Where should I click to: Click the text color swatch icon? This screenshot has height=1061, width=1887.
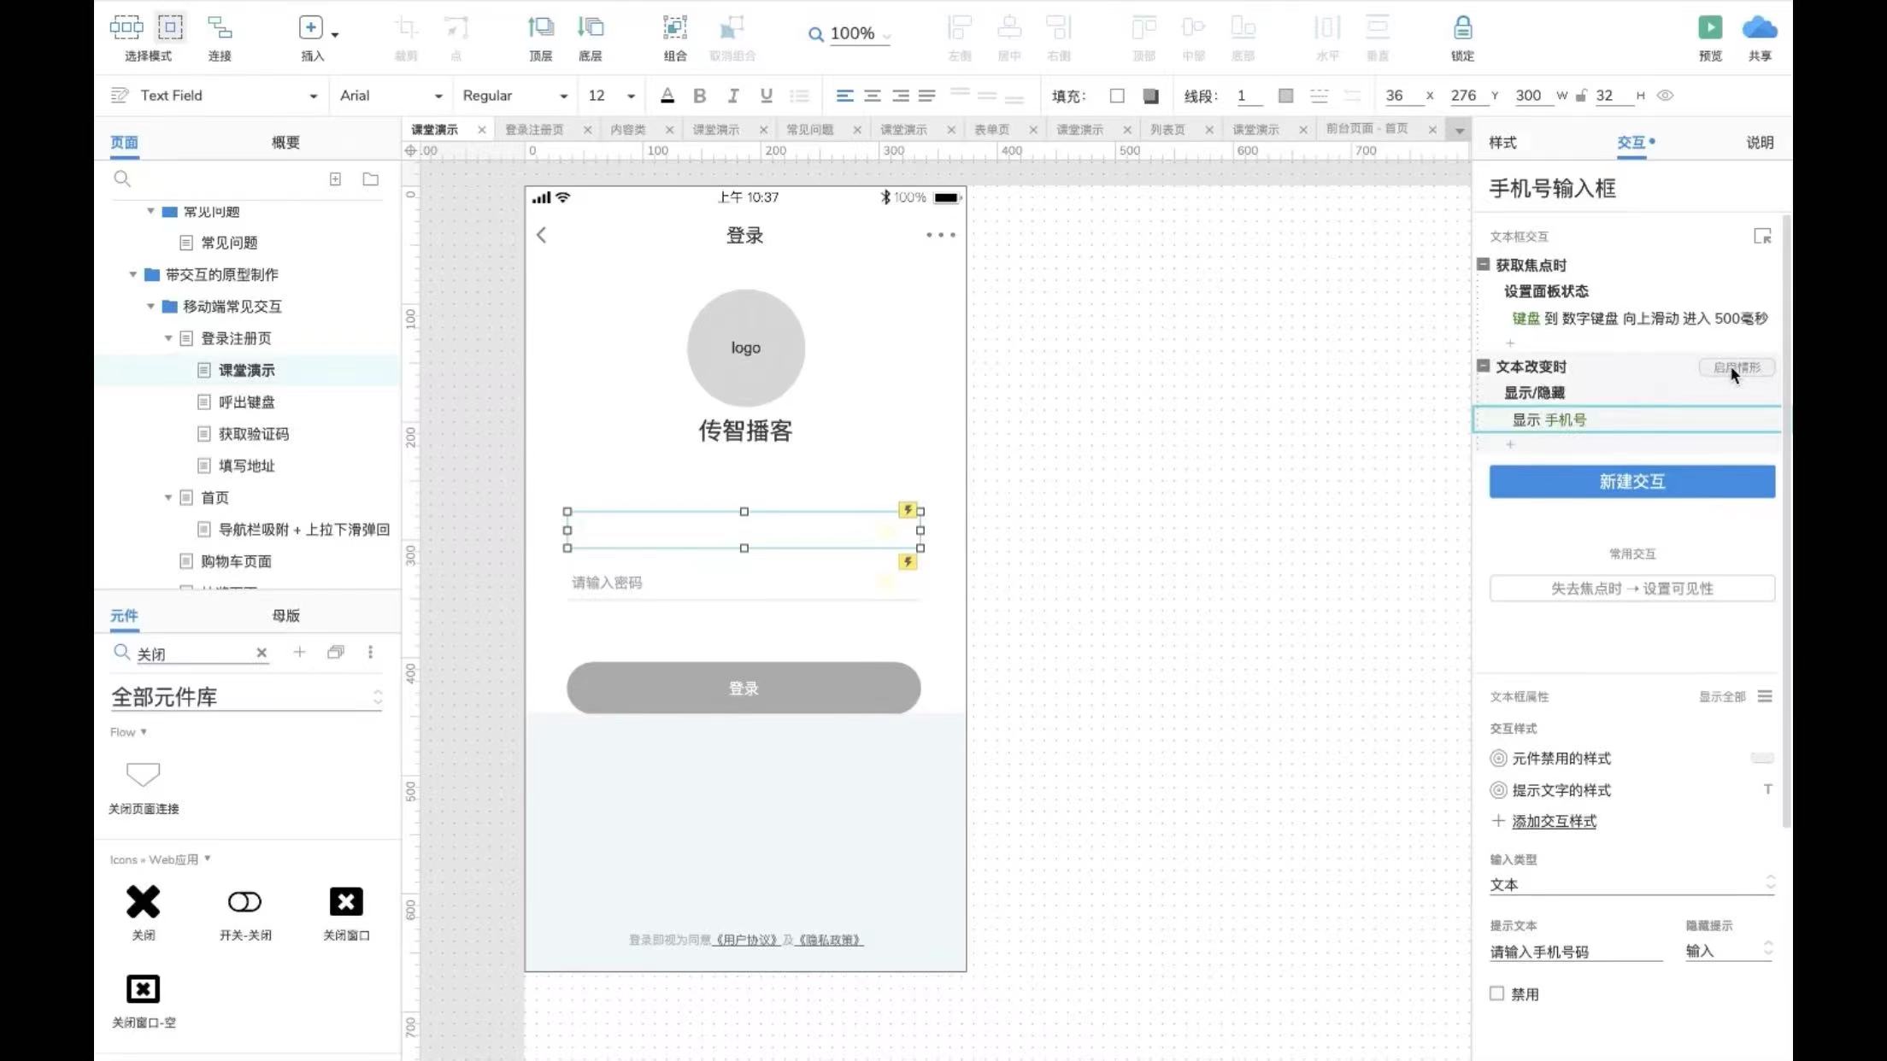(x=667, y=96)
